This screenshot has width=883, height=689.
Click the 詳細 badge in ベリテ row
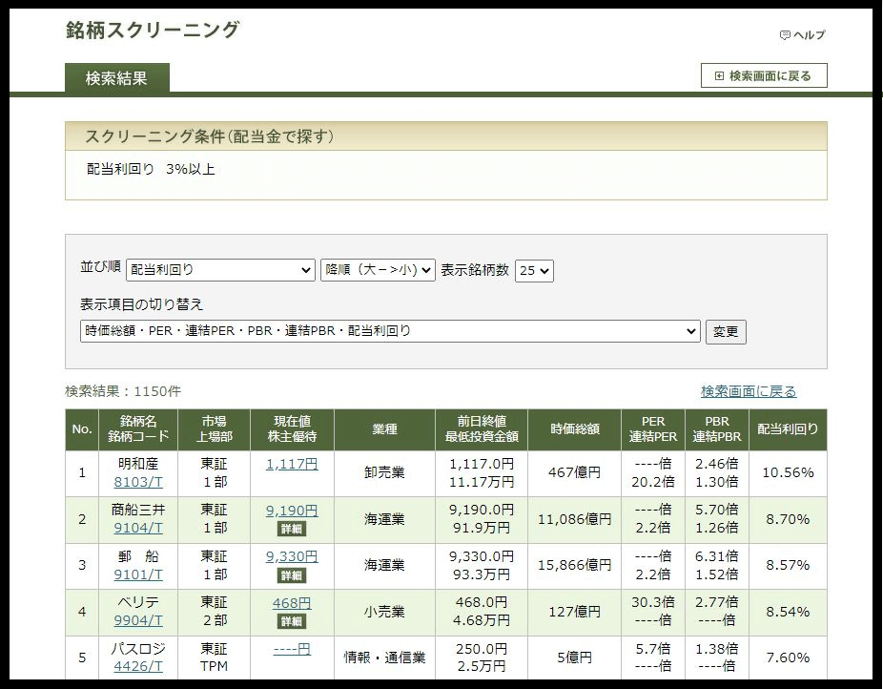tap(292, 621)
